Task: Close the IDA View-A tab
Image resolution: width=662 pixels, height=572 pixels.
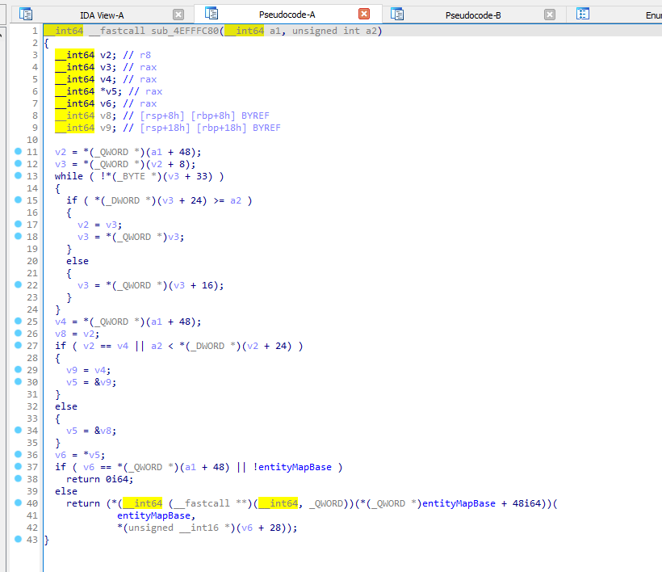Action: point(178,15)
